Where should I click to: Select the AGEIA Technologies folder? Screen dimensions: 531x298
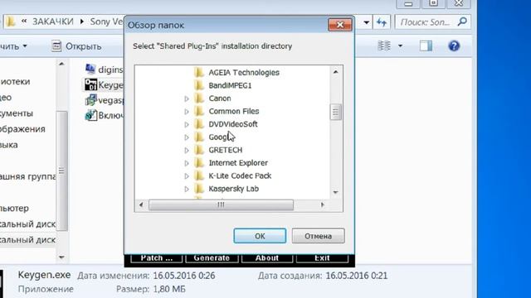(244, 72)
